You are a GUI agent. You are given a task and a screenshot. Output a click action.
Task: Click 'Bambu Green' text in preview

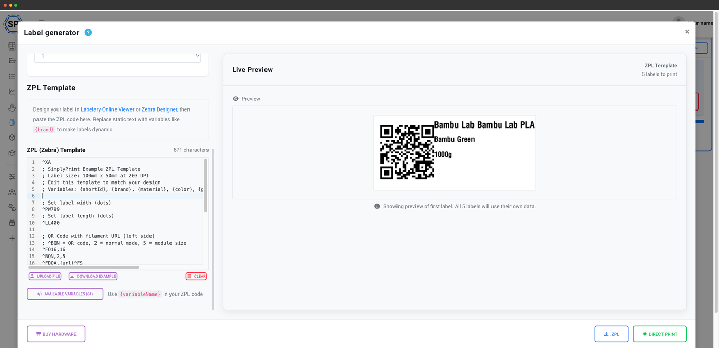455,139
